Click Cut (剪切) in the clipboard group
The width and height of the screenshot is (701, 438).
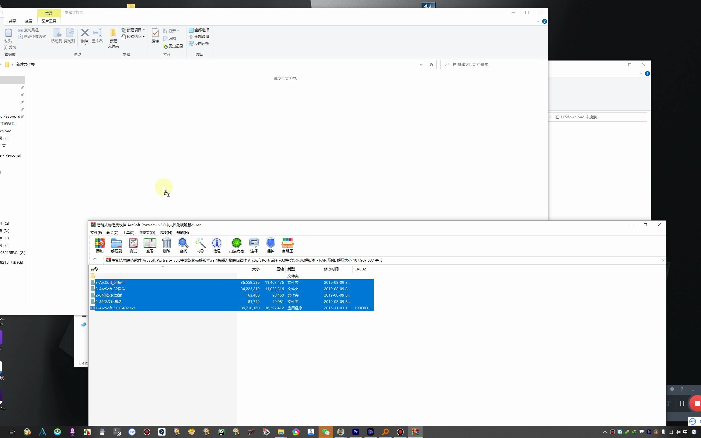[x=10, y=47]
